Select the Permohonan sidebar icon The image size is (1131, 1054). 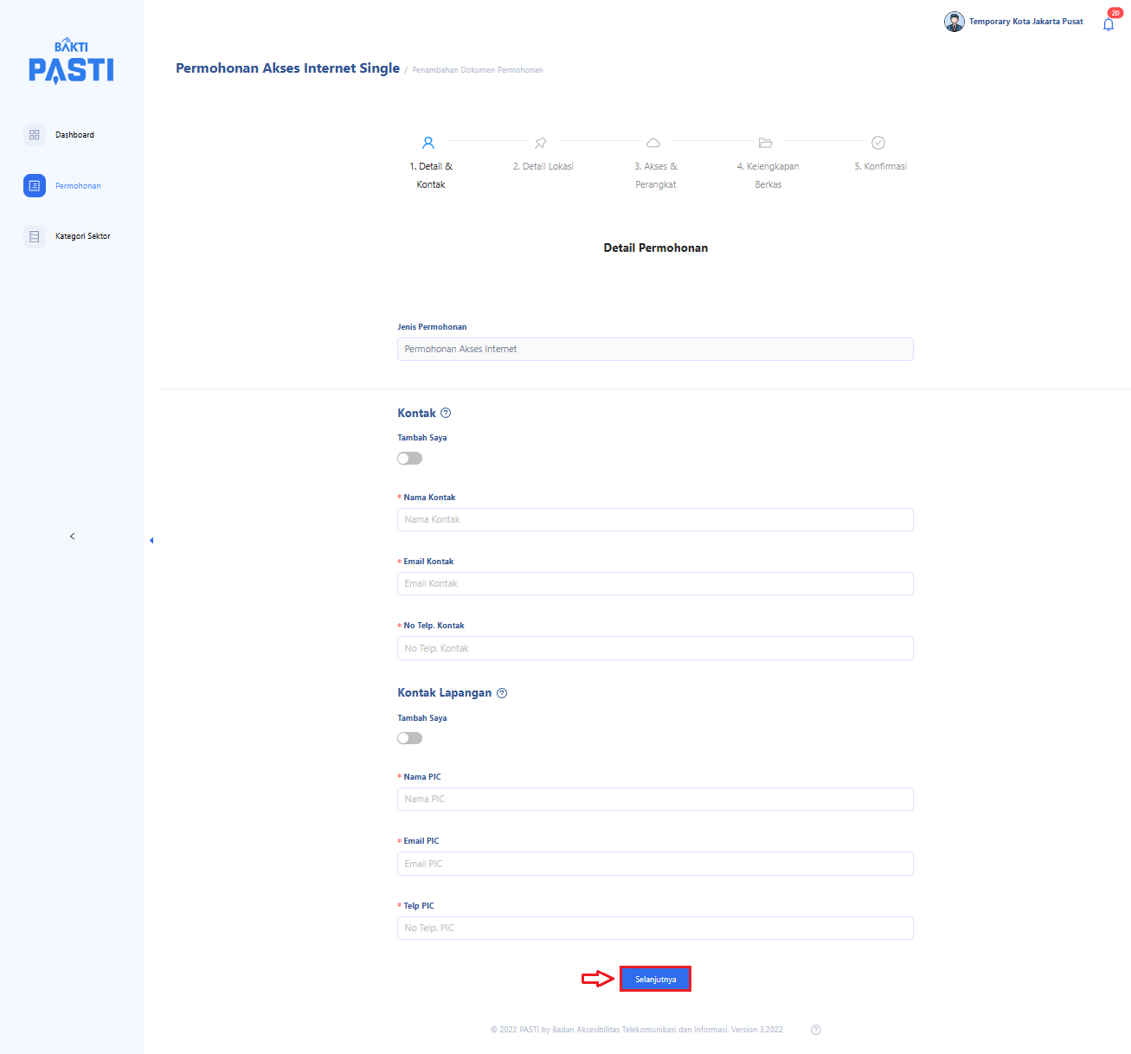point(35,186)
